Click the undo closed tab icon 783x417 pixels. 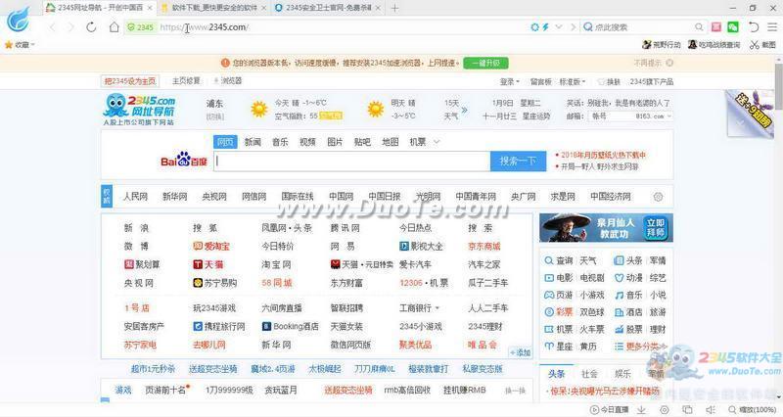[754, 27]
